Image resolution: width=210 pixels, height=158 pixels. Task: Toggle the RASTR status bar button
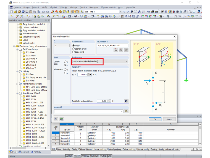[77, 156]
